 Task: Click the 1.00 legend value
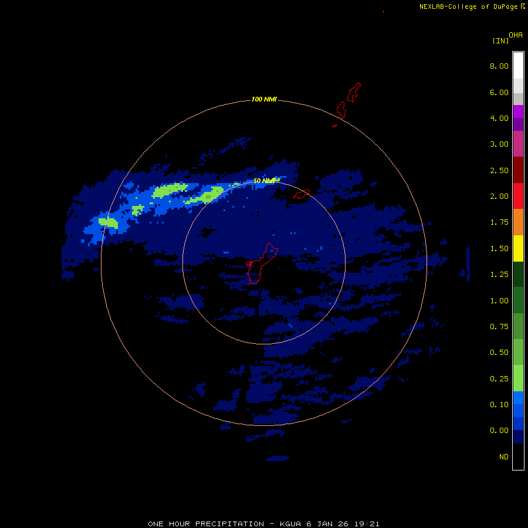pyautogui.click(x=499, y=301)
